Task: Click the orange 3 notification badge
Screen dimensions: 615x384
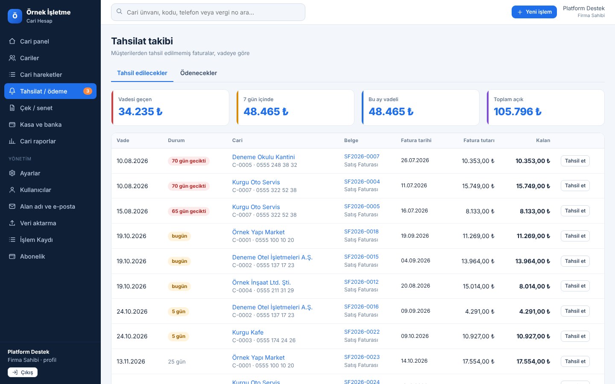Action: coord(88,91)
